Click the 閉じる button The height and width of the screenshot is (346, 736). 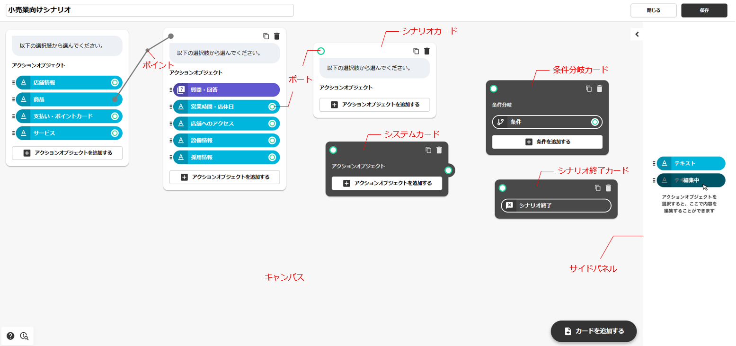[653, 10]
